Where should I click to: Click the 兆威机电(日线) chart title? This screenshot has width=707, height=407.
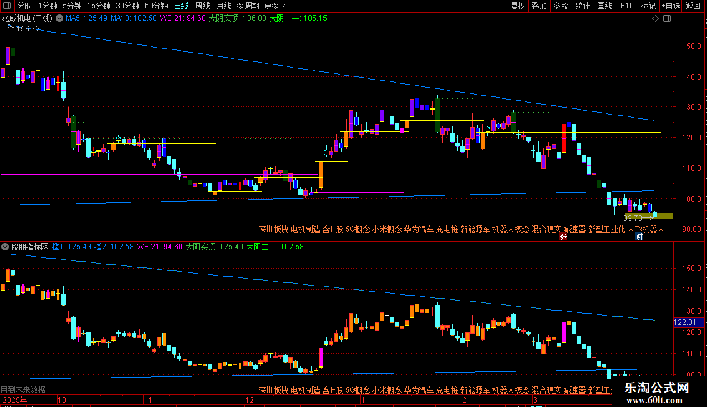27,19
